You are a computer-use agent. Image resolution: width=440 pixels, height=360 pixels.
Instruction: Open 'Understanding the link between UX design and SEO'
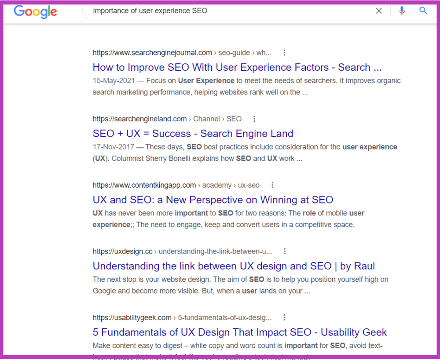(234, 266)
